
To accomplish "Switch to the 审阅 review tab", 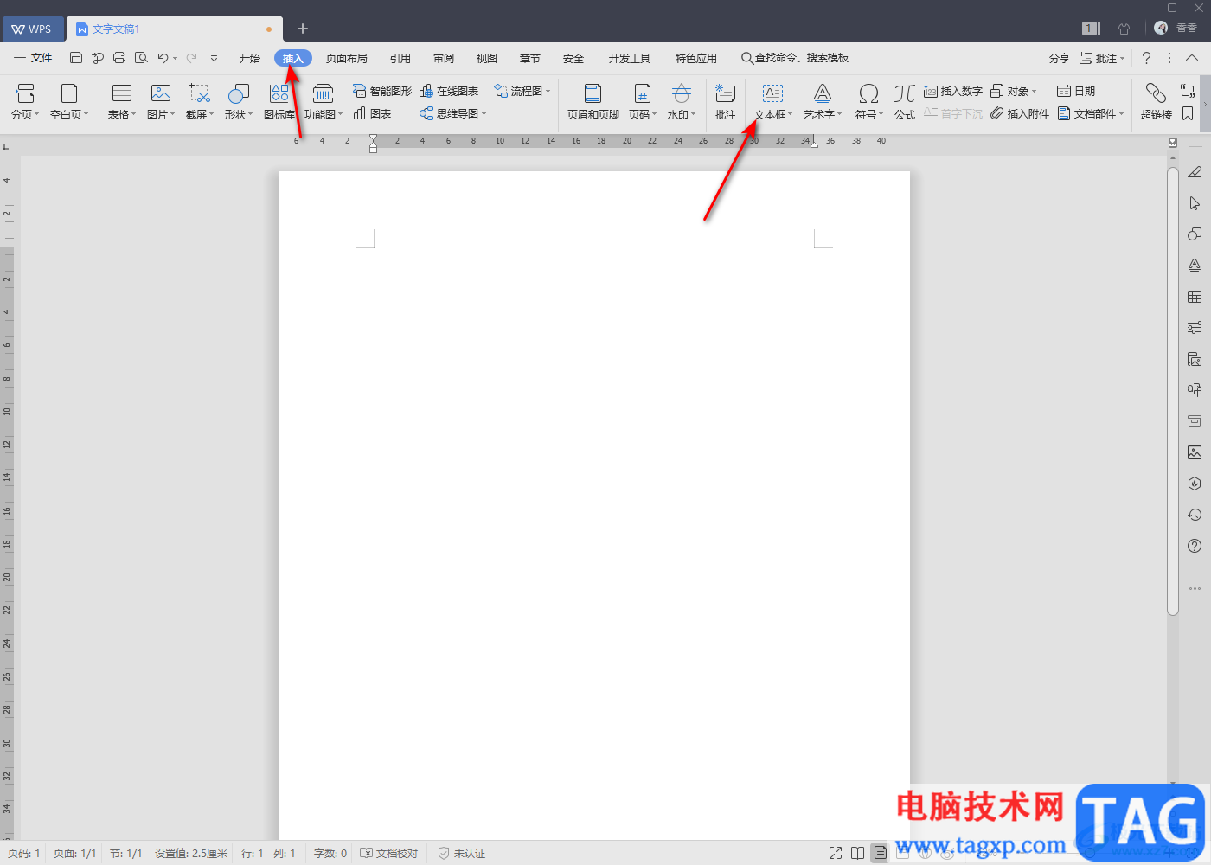I will point(444,58).
